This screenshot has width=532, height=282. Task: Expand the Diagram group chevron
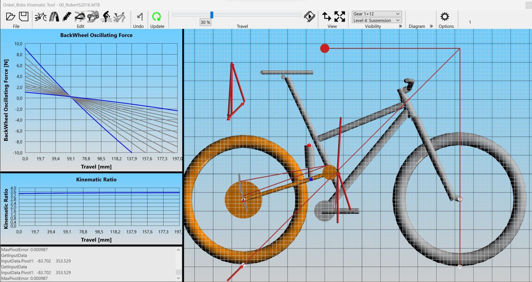point(431,26)
